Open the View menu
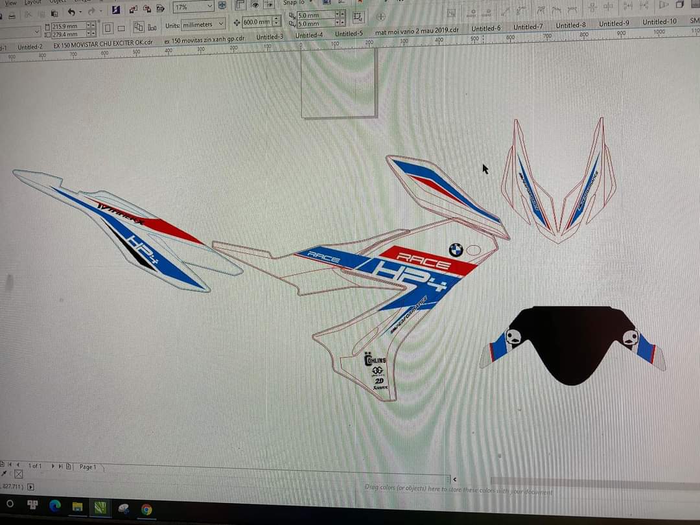 (11, 3)
